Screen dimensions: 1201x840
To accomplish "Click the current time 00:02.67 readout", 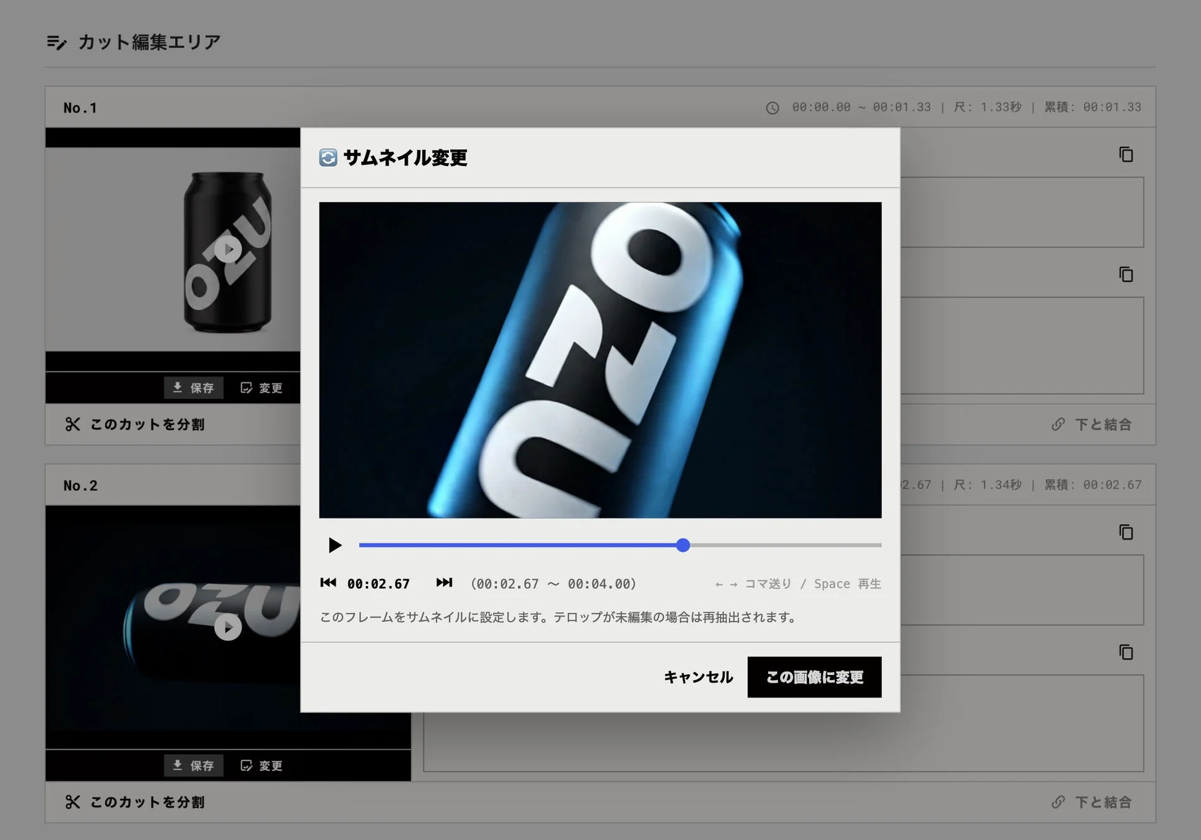I will tap(379, 584).
